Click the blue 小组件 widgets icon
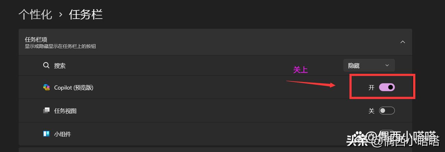 coord(46,134)
